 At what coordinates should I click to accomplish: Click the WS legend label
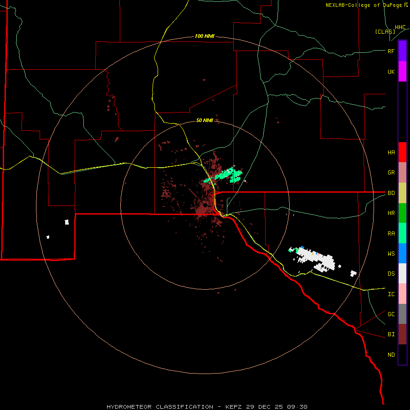[391, 253]
